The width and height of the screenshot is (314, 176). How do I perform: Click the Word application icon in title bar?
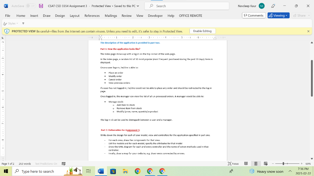pos(6,6)
